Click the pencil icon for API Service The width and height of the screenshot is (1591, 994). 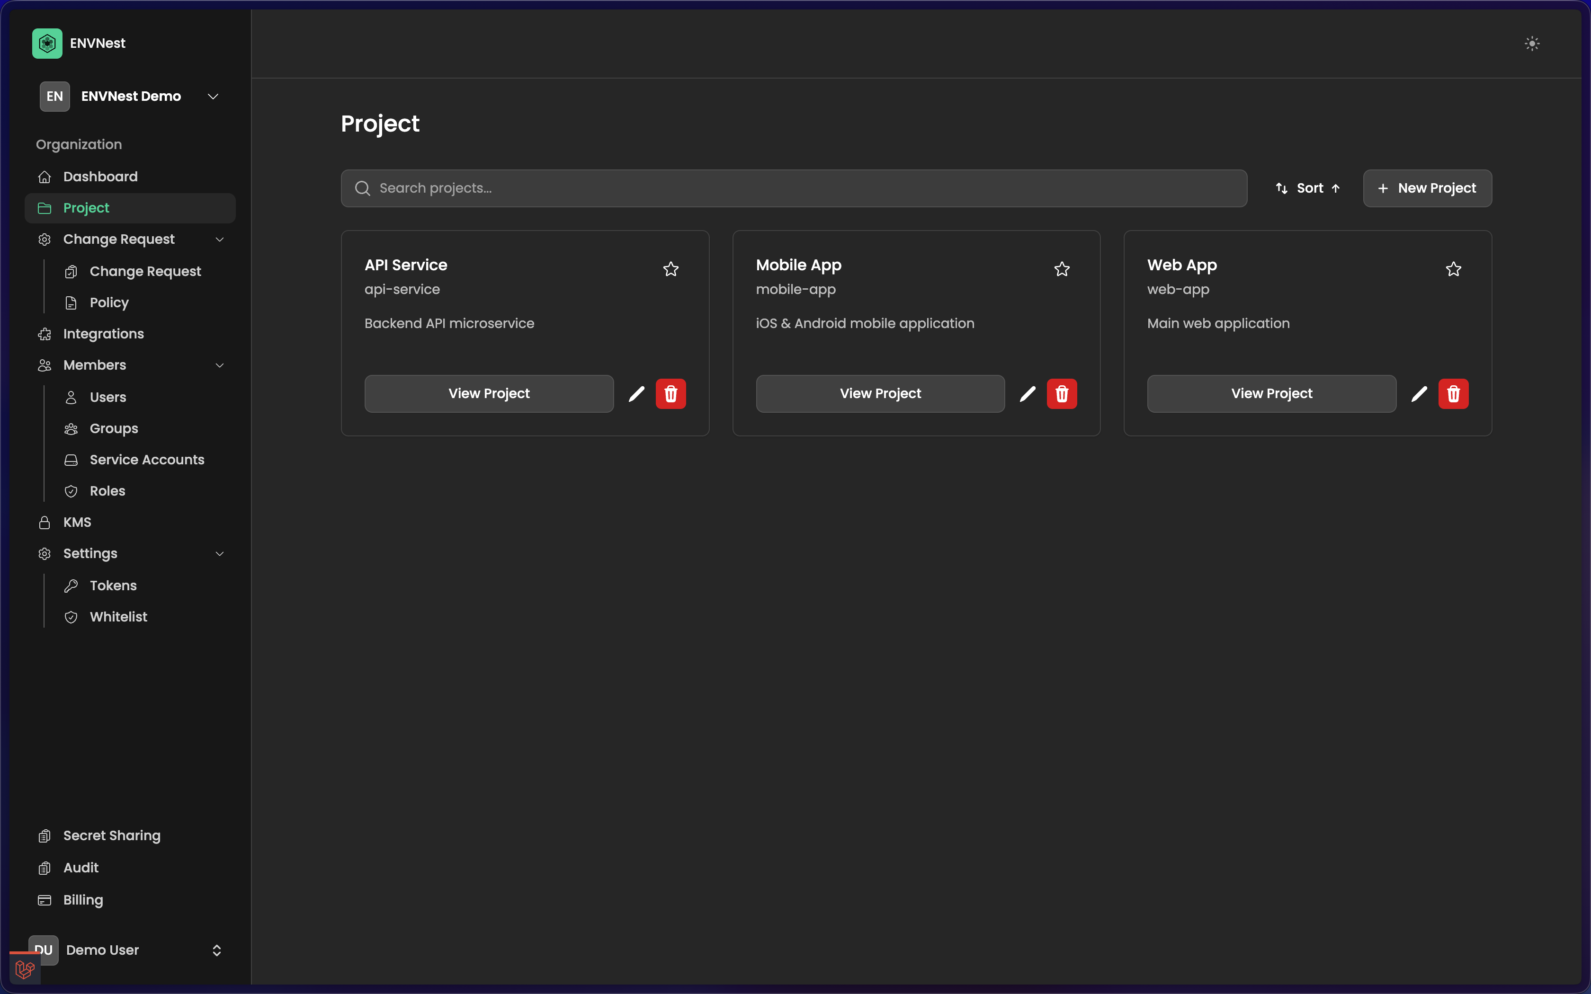click(x=636, y=394)
